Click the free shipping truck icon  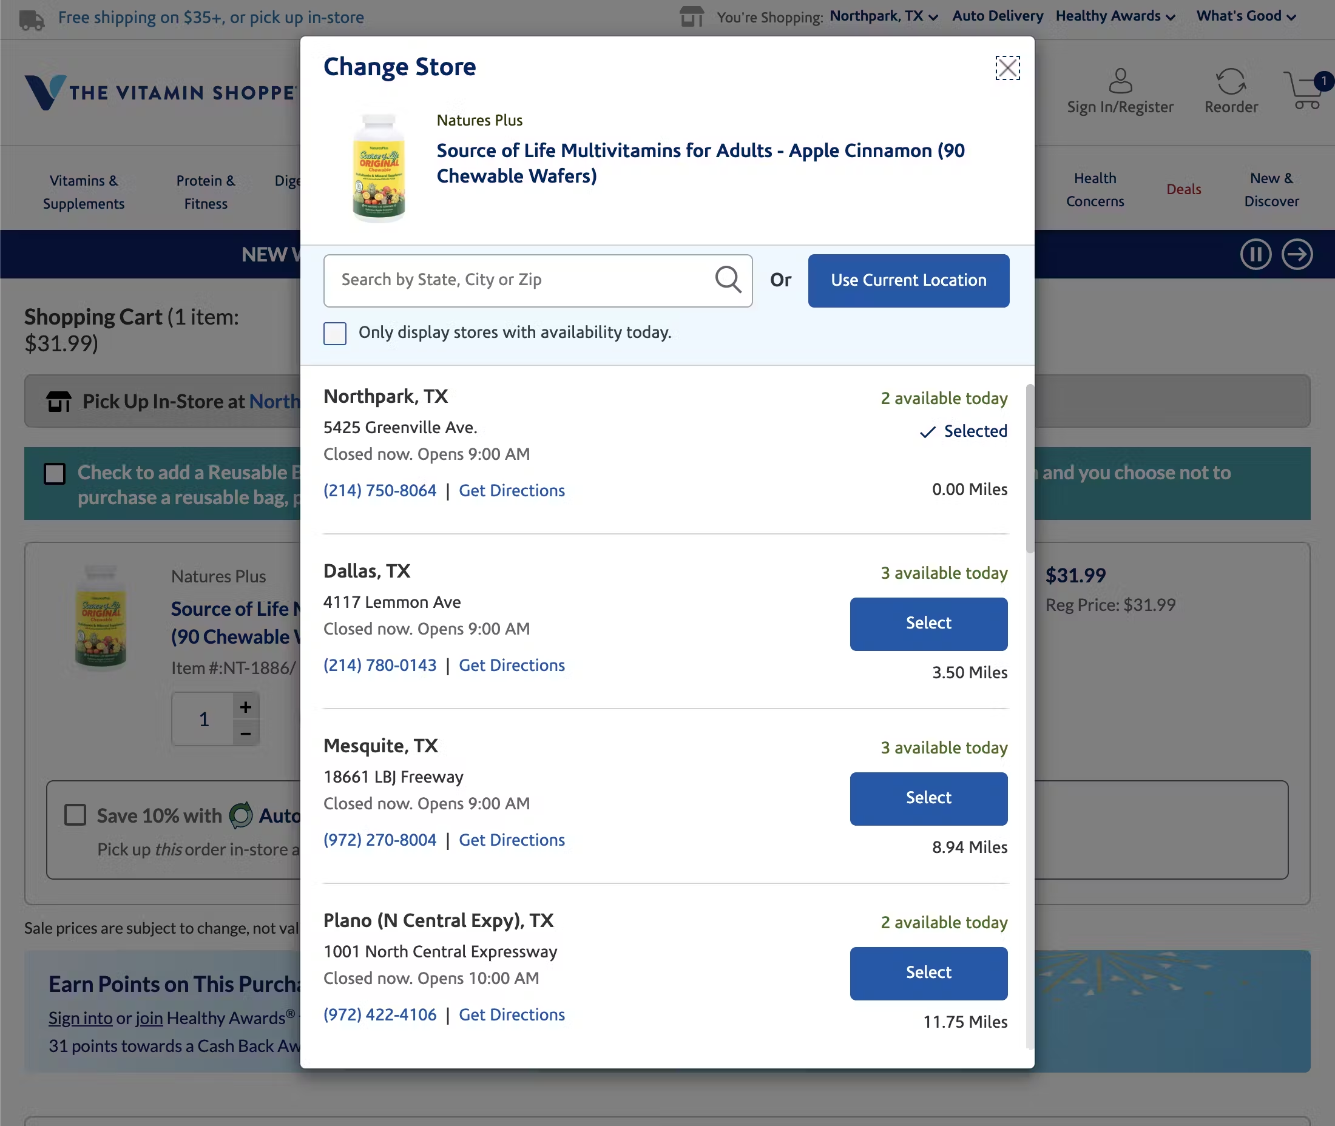coord(31,19)
